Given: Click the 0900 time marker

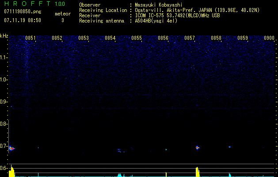Looking at the screenshot, I should click(x=269, y=38).
